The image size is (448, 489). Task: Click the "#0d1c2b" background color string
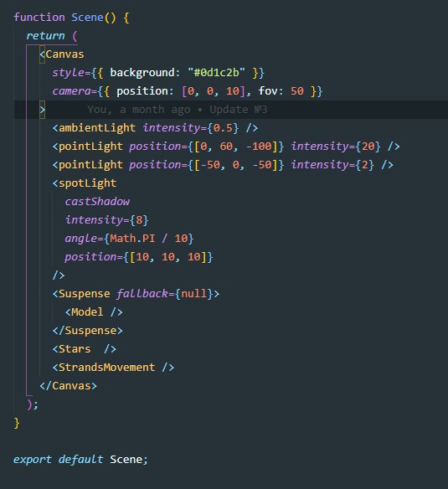tap(216, 72)
